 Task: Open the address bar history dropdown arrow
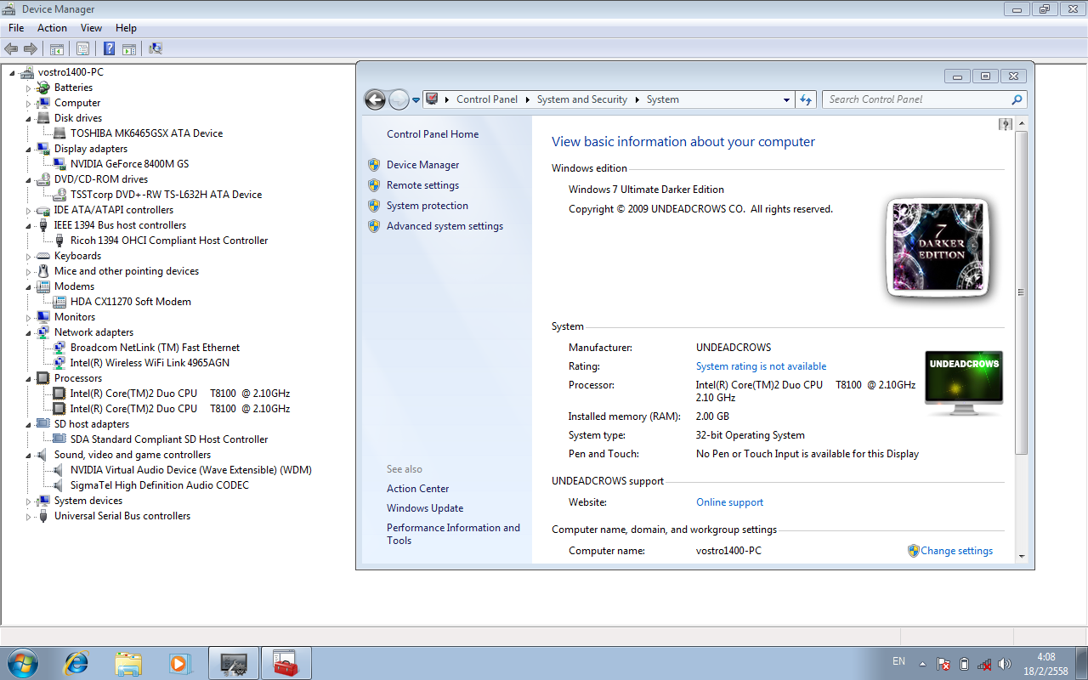[x=786, y=99]
